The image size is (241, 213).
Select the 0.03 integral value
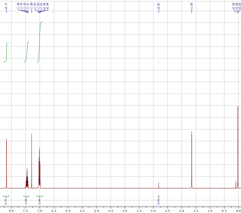(159, 201)
